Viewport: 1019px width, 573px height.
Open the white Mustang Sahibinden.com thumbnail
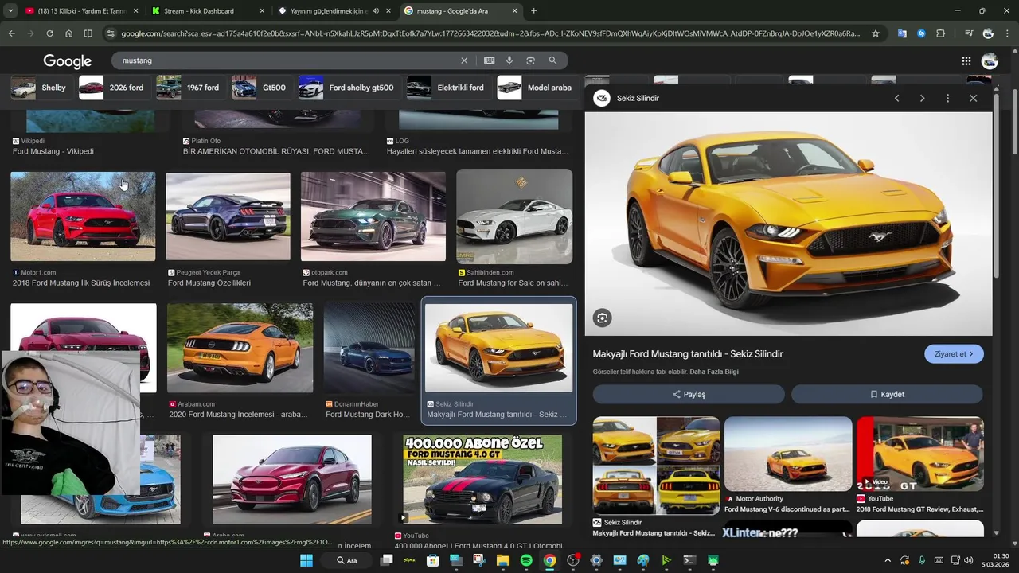[x=514, y=216]
